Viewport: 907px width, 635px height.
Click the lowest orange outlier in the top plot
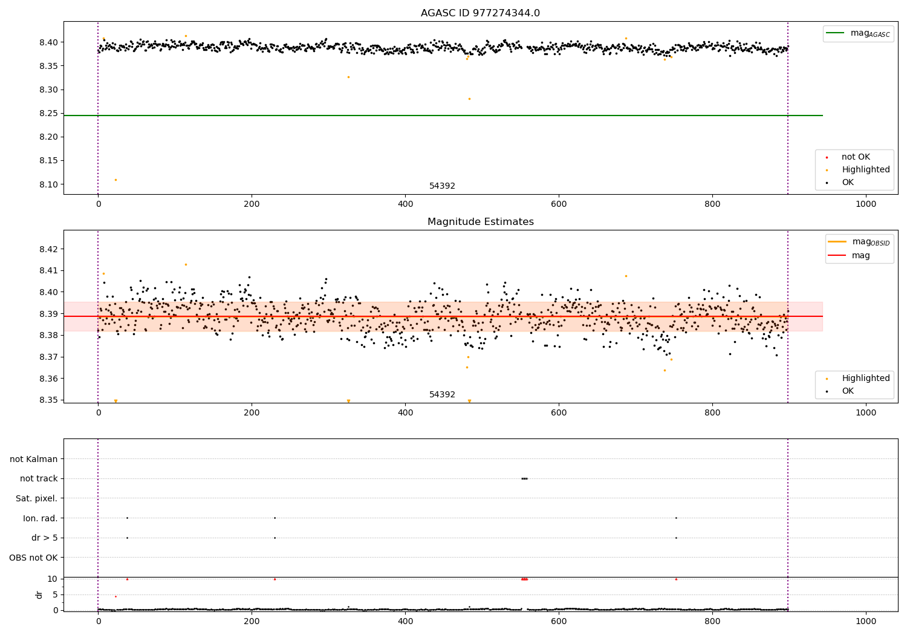click(115, 180)
